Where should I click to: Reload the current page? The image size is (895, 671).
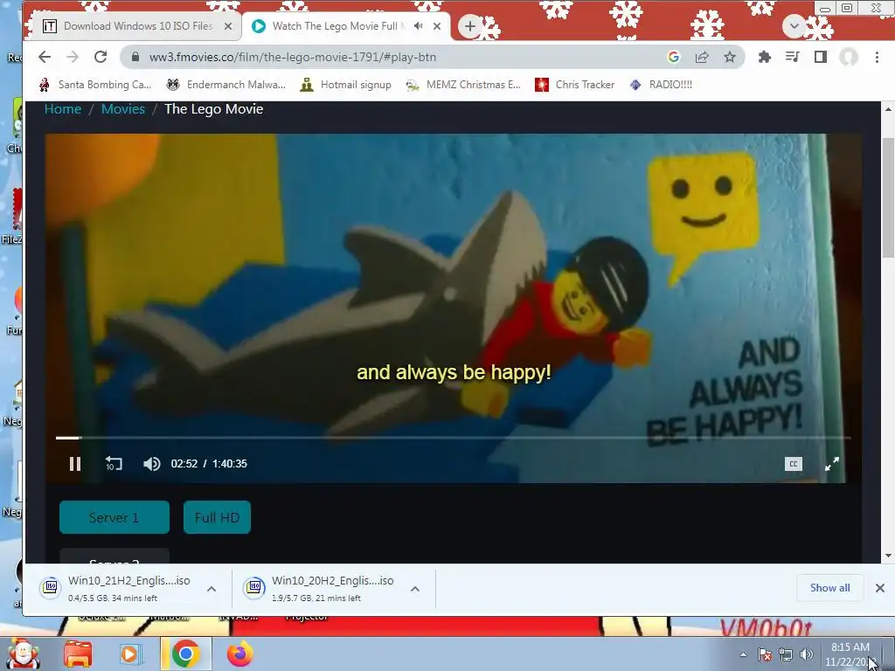point(101,57)
